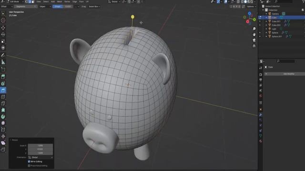Open the World properties tab icon
305x171 pixels.
[261, 96]
